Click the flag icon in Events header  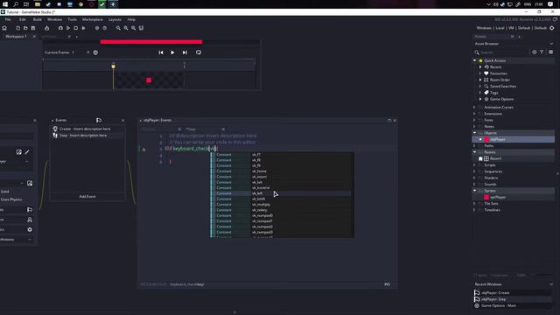coord(99,121)
